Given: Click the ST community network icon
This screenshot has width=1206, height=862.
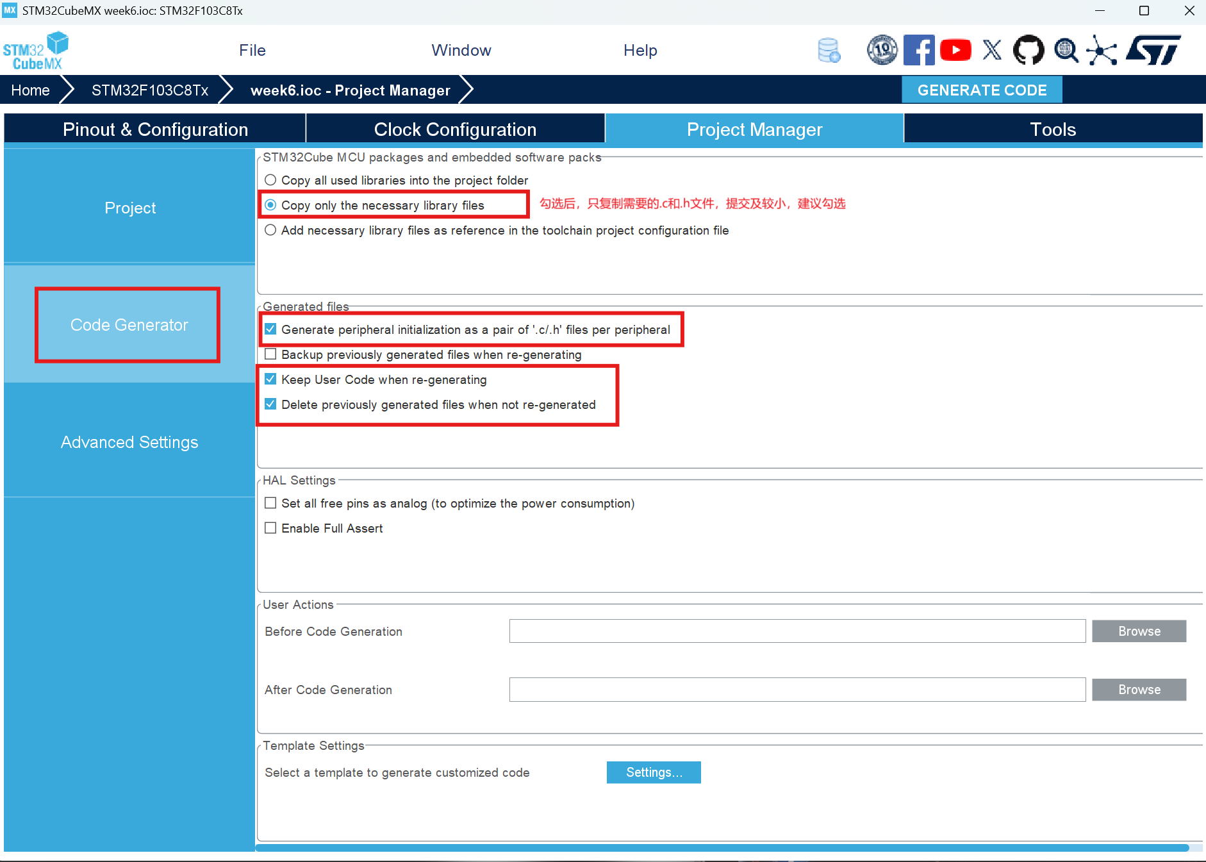Looking at the screenshot, I should [x=1102, y=50].
